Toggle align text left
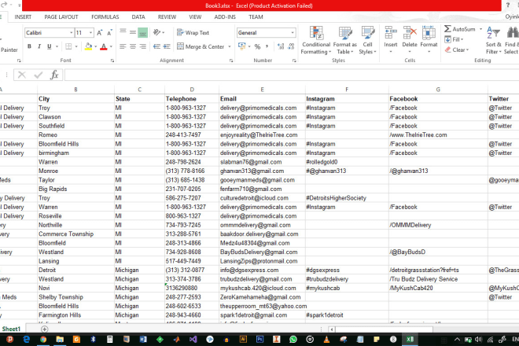 pyautogui.click(x=123, y=46)
